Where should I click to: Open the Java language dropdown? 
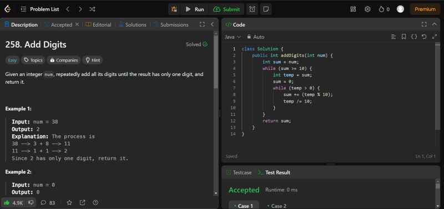pyautogui.click(x=233, y=37)
